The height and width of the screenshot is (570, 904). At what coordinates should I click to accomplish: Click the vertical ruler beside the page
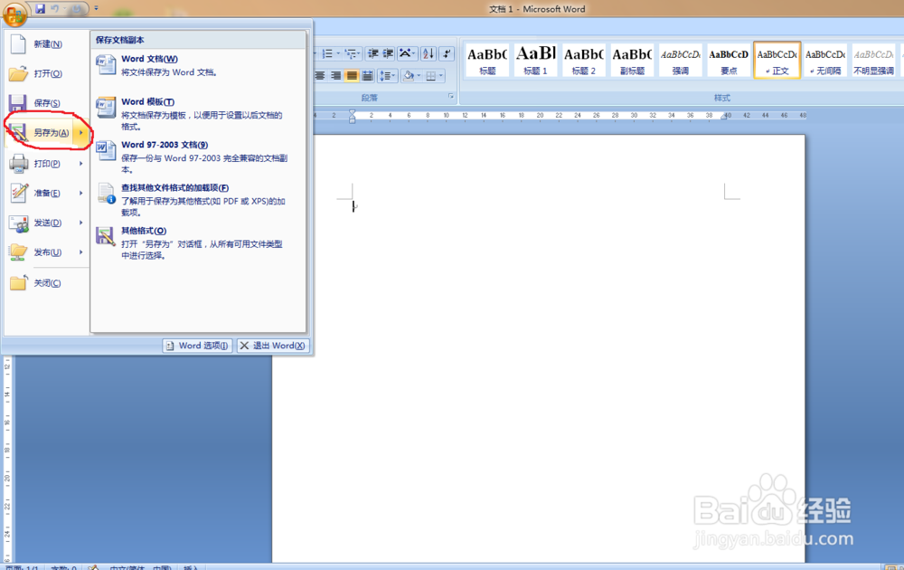tap(7, 459)
